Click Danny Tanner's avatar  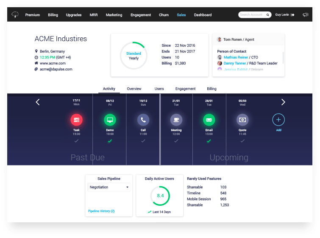point(220,63)
